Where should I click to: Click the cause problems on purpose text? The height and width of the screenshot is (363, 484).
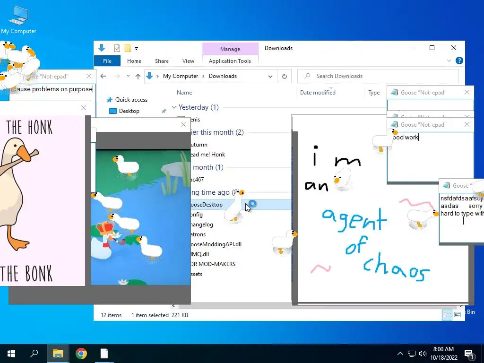(x=52, y=89)
